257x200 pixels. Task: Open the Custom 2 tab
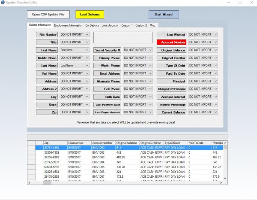click(141, 25)
